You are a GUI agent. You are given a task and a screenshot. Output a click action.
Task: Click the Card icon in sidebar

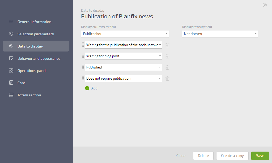(x=11, y=83)
